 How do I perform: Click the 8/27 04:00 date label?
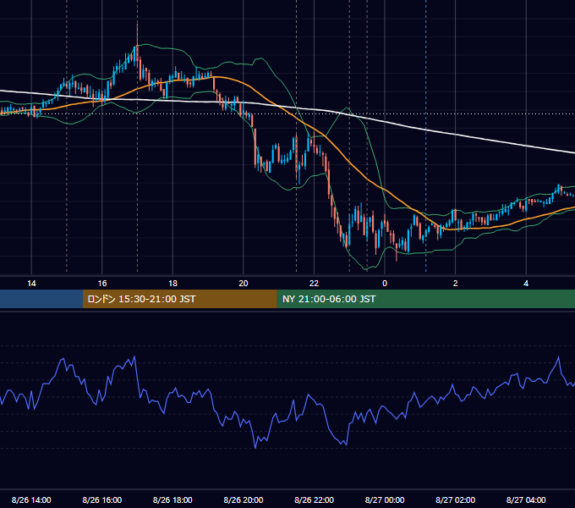tap(526, 500)
